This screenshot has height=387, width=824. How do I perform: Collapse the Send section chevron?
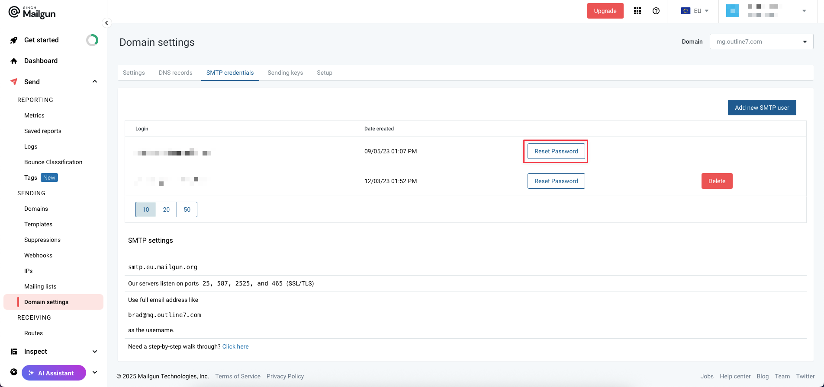(95, 82)
